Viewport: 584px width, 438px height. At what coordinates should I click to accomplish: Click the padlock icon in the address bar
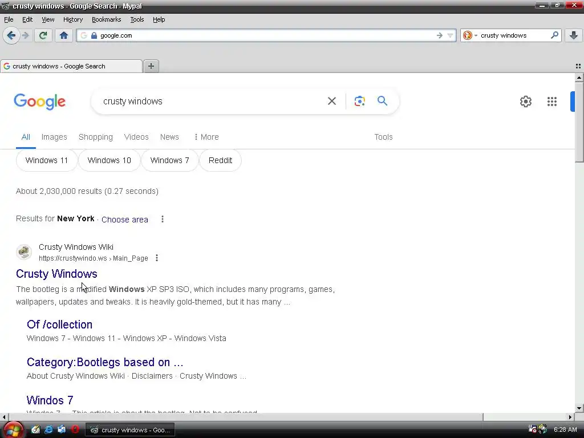point(94,35)
